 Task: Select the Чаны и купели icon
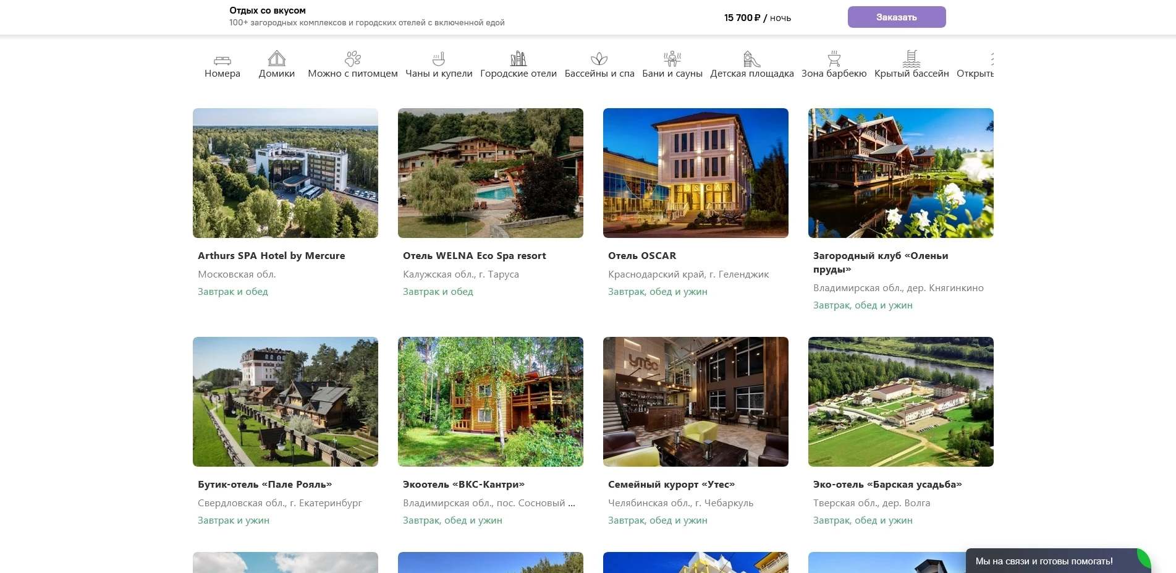(439, 59)
